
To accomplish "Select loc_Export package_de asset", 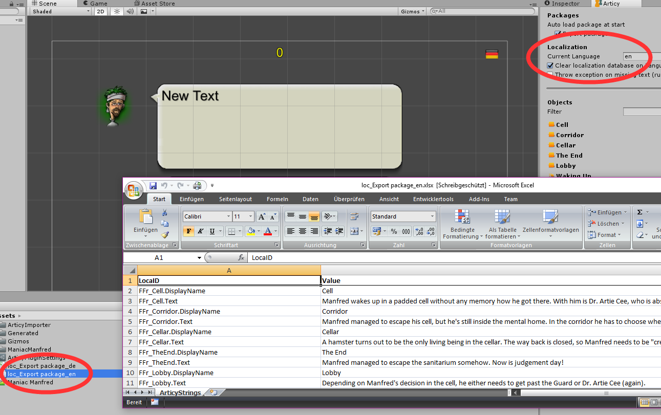I will click(42, 366).
